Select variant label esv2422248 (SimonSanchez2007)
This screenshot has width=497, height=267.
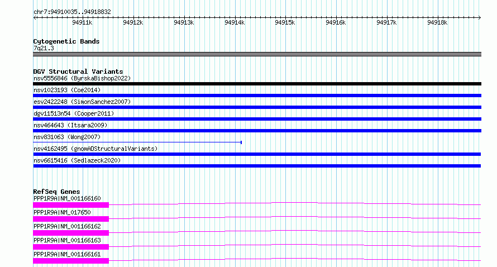(x=82, y=102)
